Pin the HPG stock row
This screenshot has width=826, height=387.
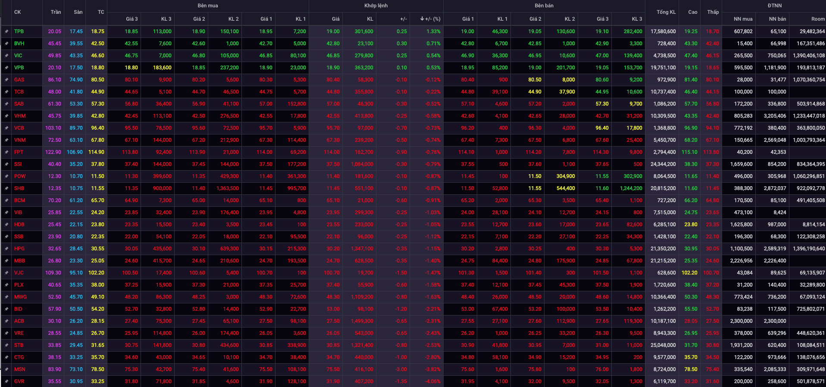(6, 249)
